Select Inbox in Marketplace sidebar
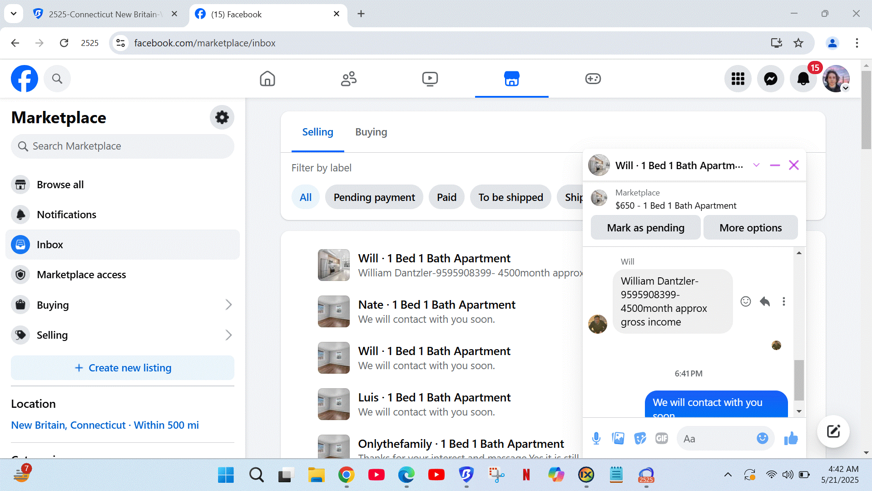872x491 pixels. 123,245
